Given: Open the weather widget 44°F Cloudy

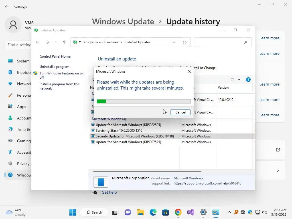Looking at the screenshot, I should click(x=15, y=212).
